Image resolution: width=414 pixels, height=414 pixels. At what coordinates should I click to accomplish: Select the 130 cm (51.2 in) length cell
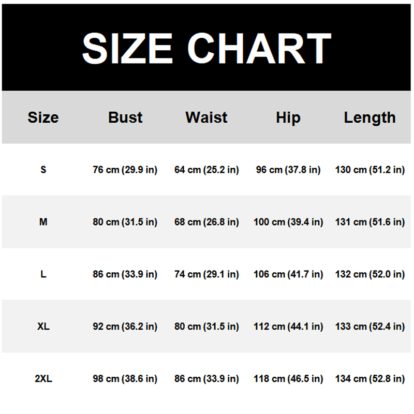pyautogui.click(x=369, y=170)
